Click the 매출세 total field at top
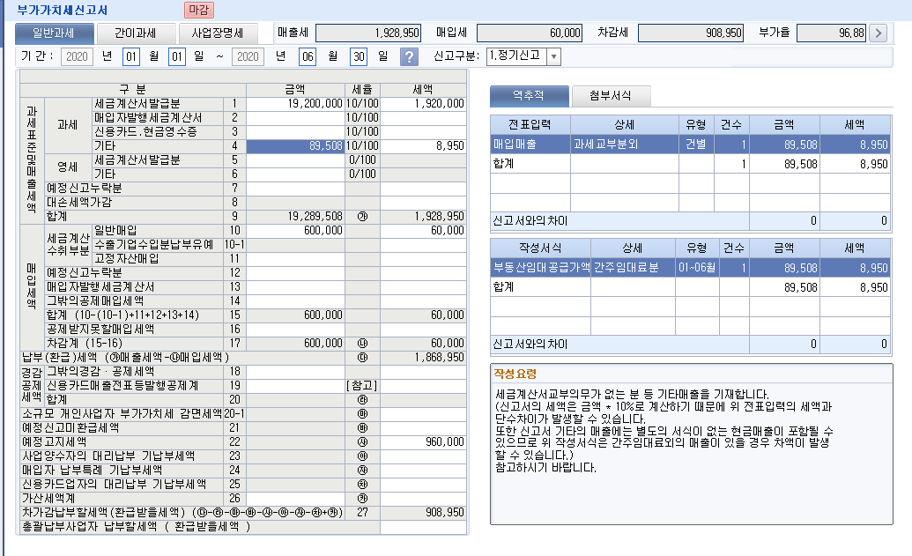The height and width of the screenshot is (556, 912). tap(368, 33)
